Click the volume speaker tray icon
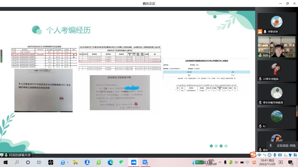Screen dimensions: 298x167 [236, 162]
